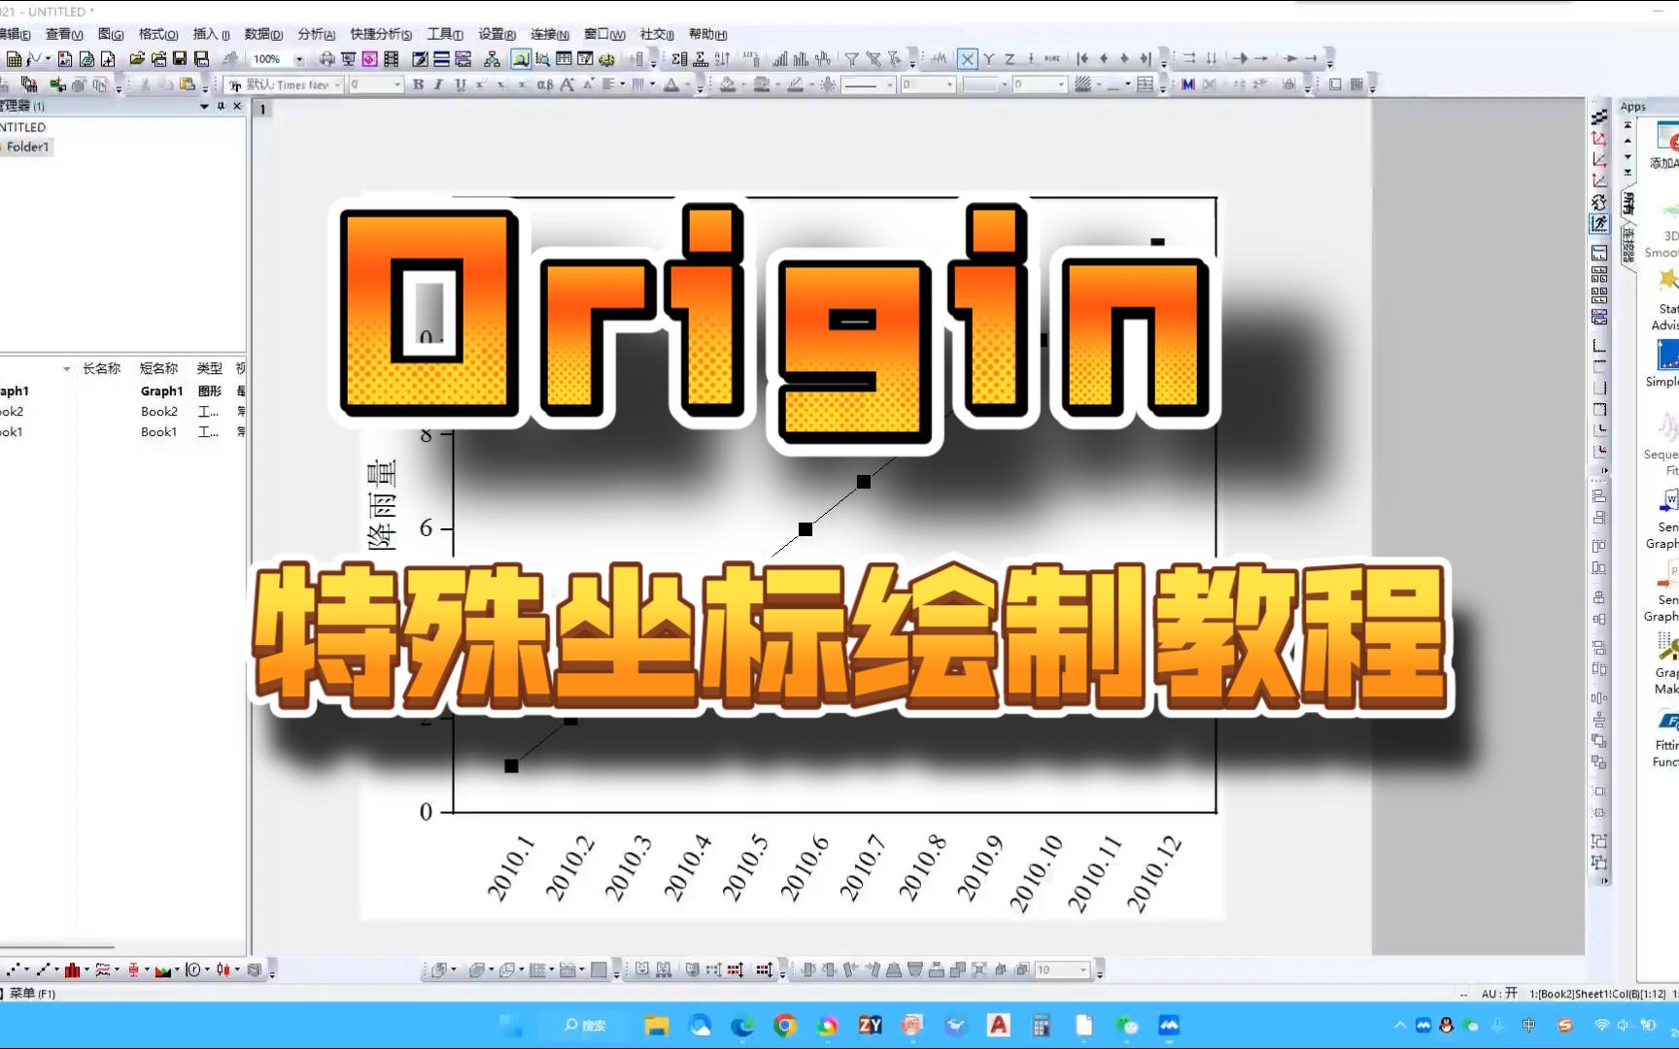This screenshot has width=1679, height=1049.
Task: Select the Graph1 row in file list
Action: point(122,390)
